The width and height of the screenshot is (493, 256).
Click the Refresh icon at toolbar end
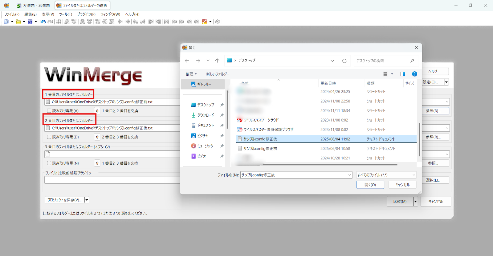(x=218, y=22)
